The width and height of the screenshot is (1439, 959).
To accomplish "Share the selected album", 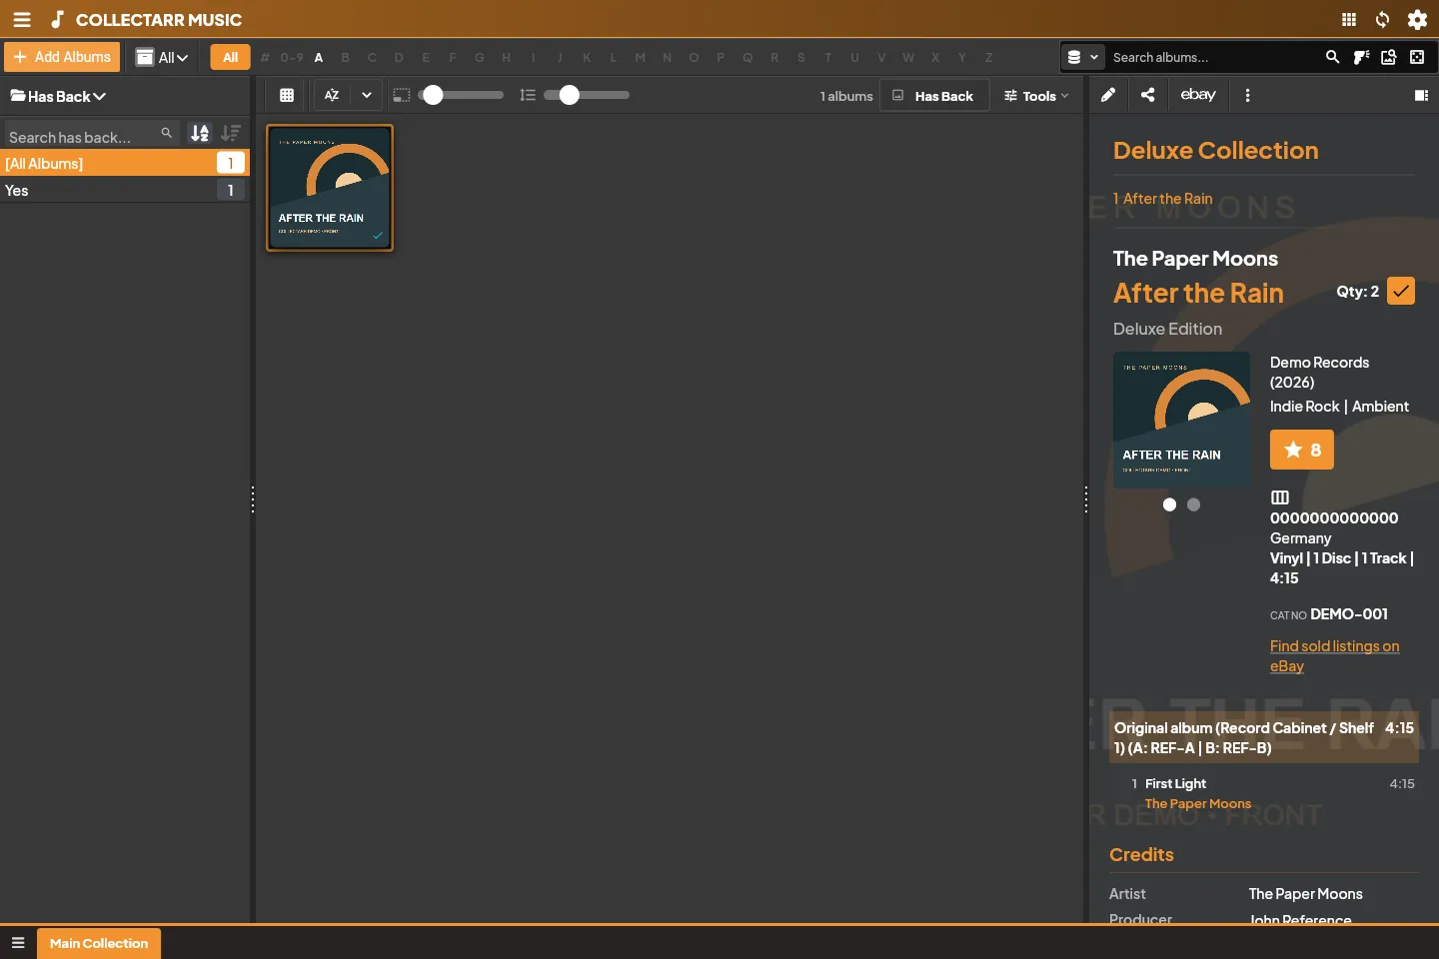I will pyautogui.click(x=1148, y=95).
